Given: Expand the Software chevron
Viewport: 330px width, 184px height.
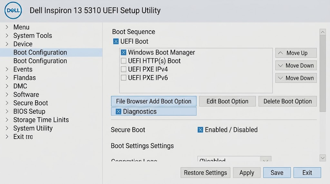Looking at the screenshot, I should (x=7, y=94).
